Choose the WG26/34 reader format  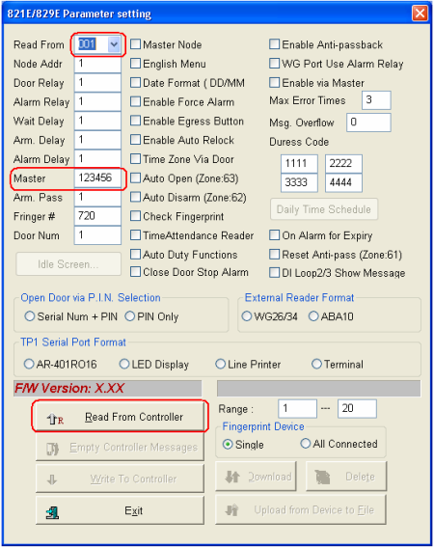coord(247,316)
